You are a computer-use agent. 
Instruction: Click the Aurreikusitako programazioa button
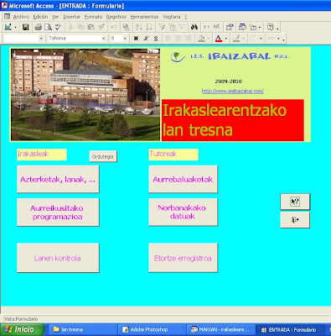point(58,213)
